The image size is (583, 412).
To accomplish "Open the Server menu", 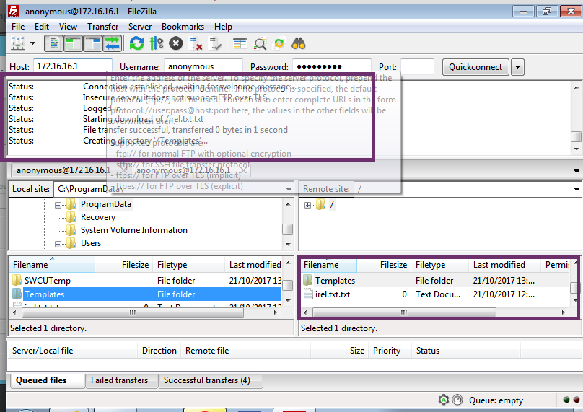I will (x=140, y=27).
